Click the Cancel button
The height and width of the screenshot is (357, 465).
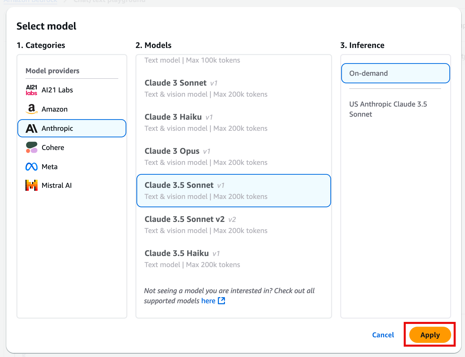(x=383, y=335)
